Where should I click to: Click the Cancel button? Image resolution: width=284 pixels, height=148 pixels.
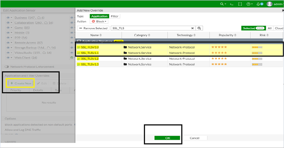[x=194, y=138]
